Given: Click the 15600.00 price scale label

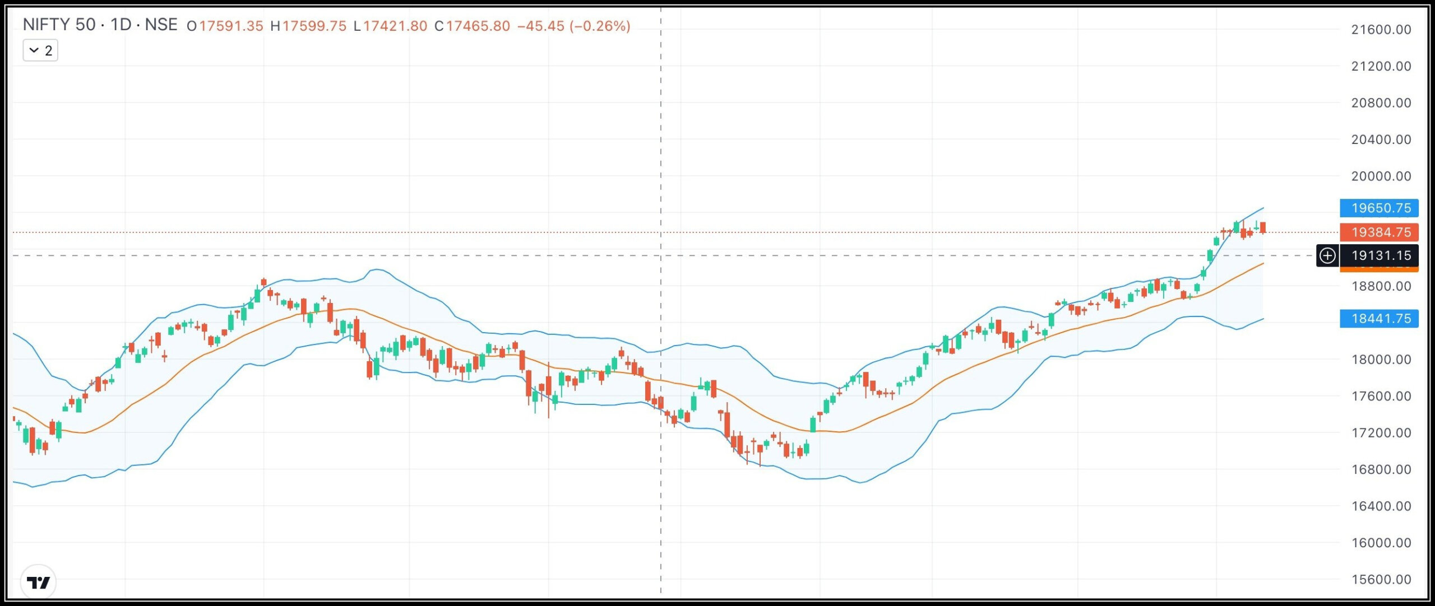Looking at the screenshot, I should pos(1381,579).
